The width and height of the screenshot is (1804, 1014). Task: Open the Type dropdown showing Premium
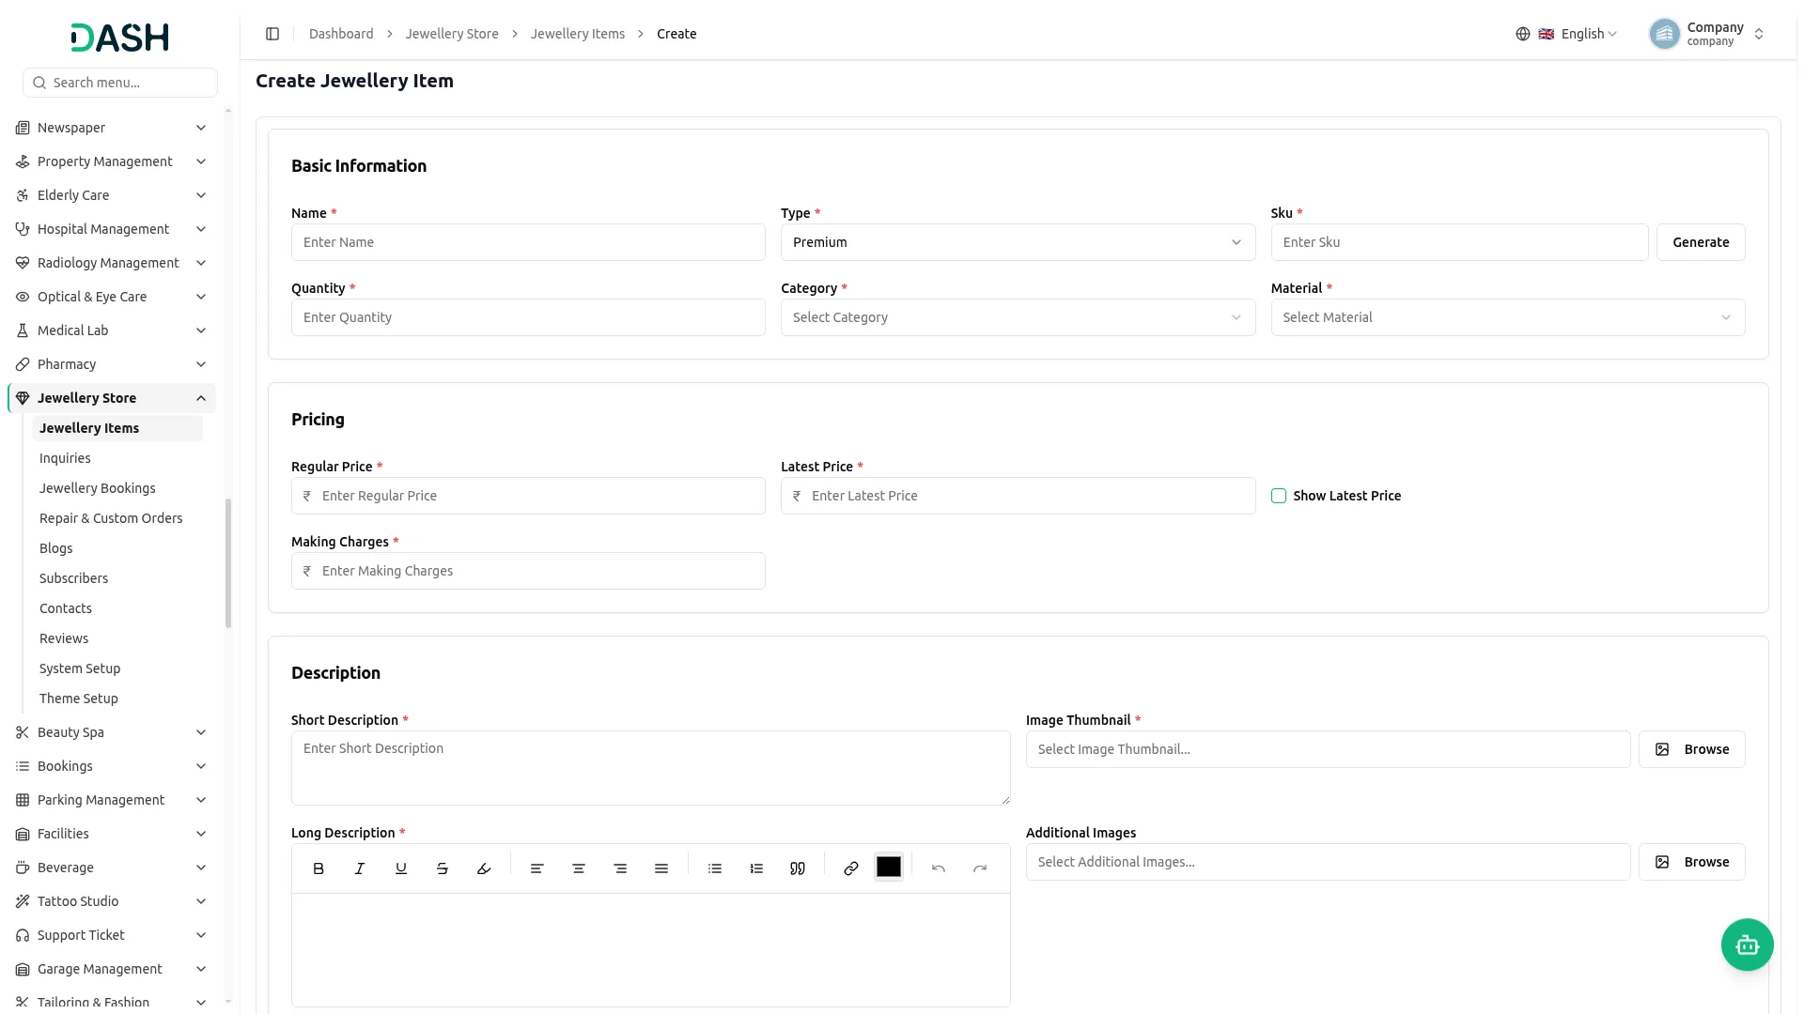click(x=1018, y=242)
